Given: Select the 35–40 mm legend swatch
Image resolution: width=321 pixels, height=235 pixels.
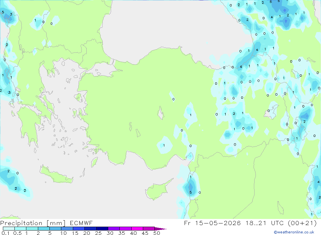Looking at the screenshot, I should (125, 229).
